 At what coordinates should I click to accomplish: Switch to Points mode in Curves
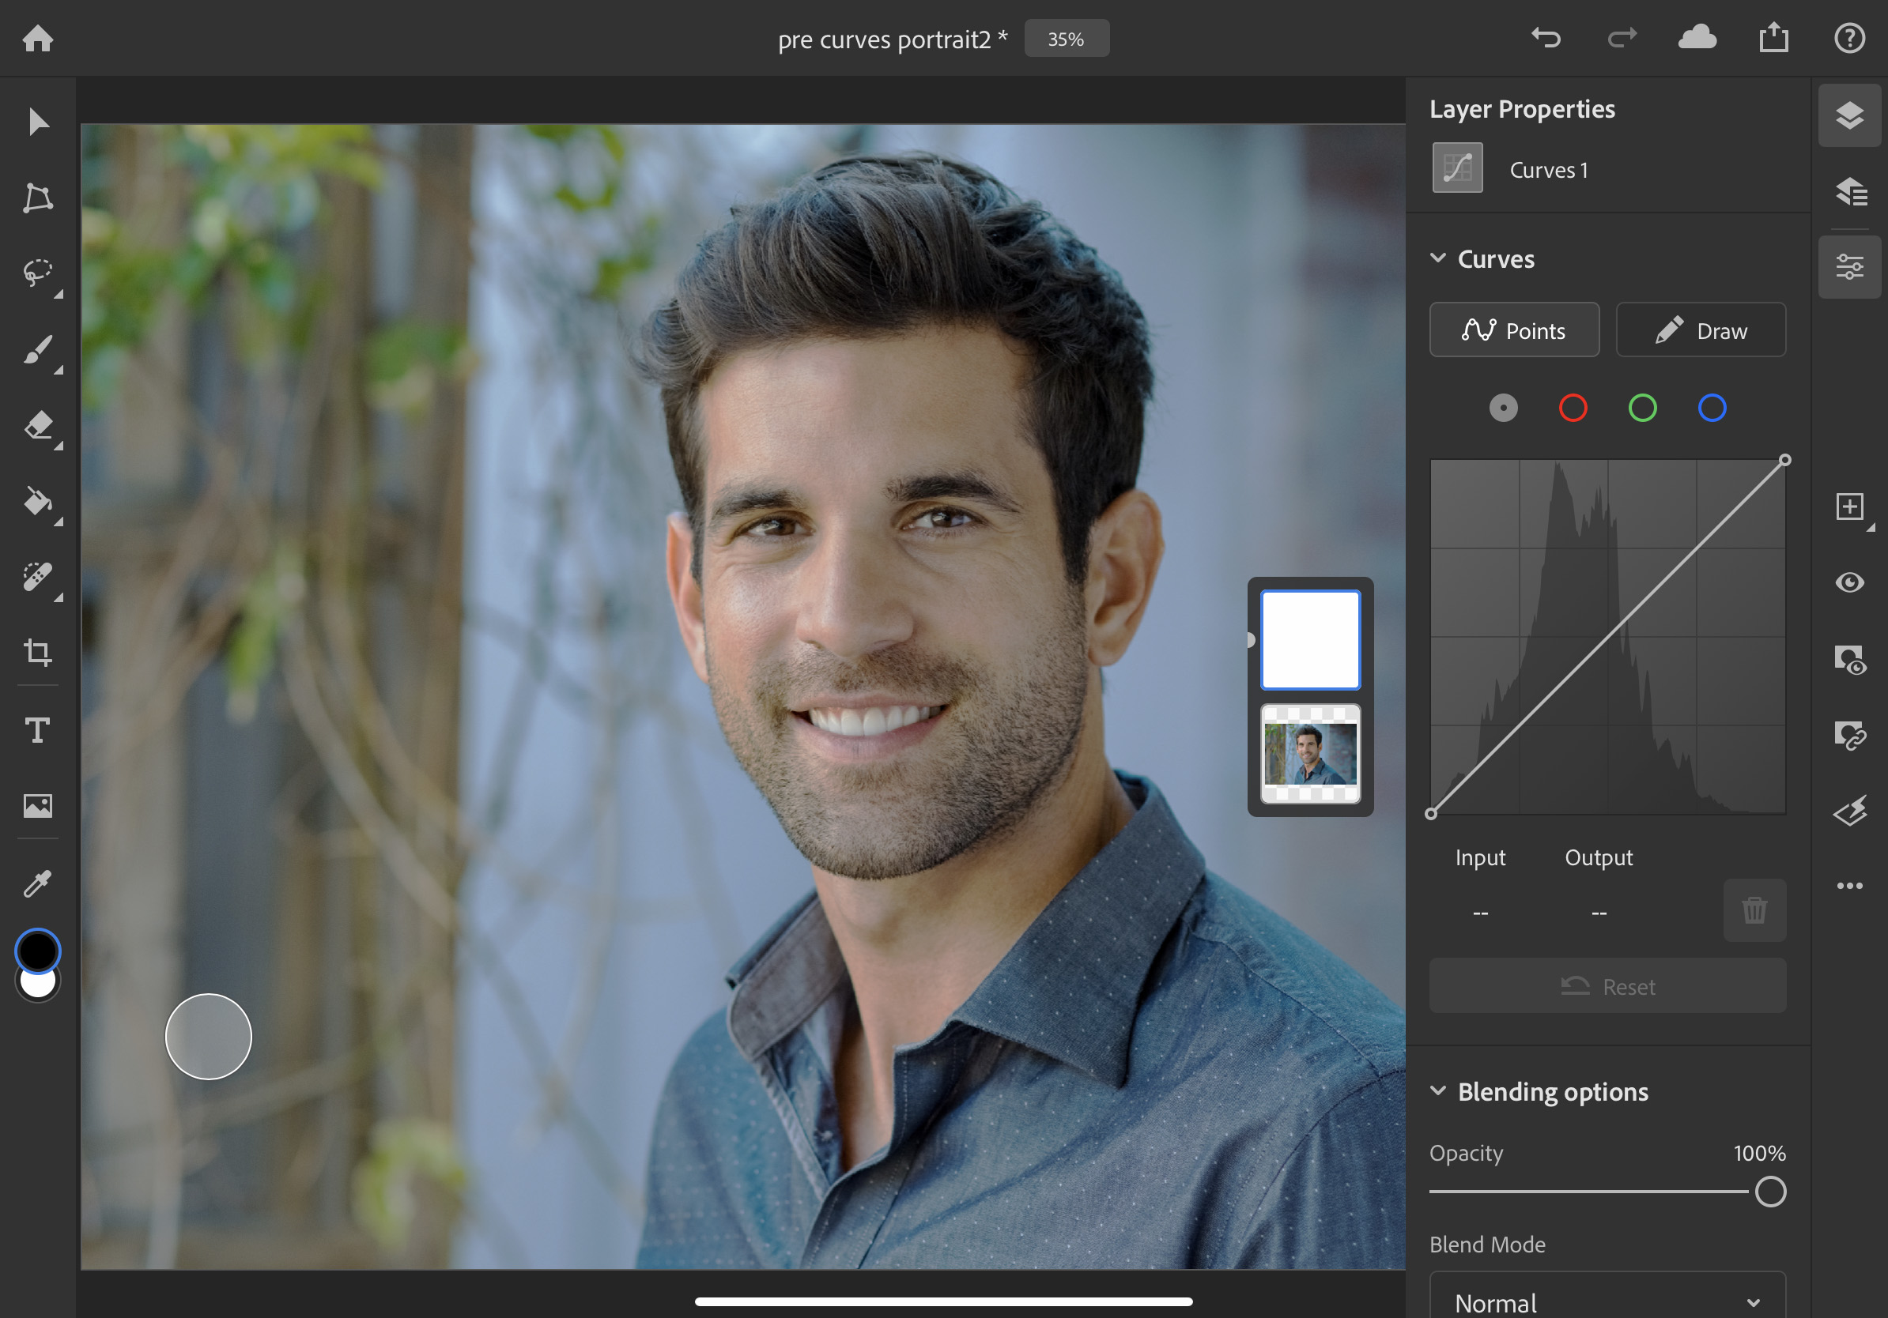click(x=1514, y=330)
